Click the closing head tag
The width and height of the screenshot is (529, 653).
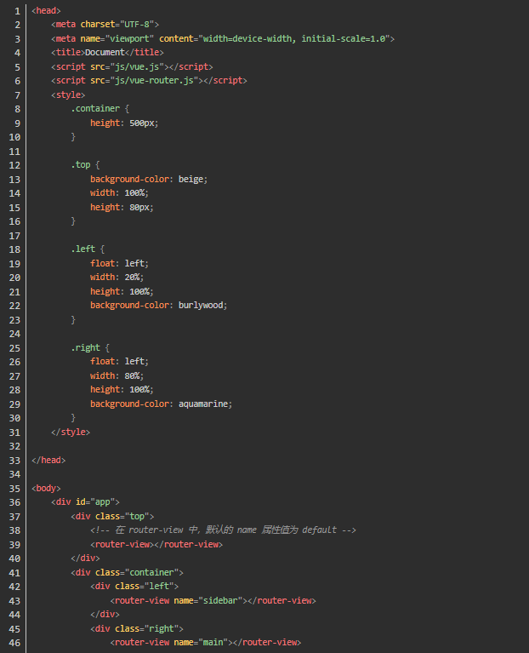pyautogui.click(x=48, y=460)
